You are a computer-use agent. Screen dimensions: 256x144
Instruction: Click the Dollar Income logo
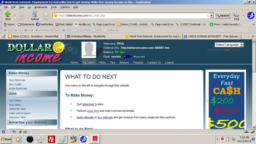(36, 52)
